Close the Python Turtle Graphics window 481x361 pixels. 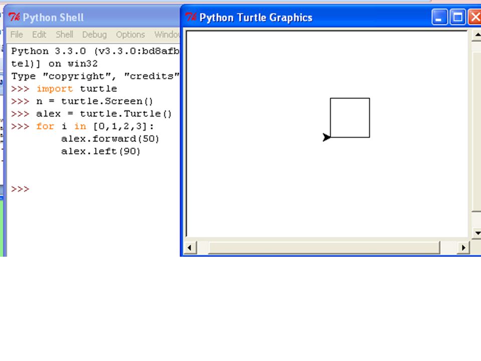[474, 17]
